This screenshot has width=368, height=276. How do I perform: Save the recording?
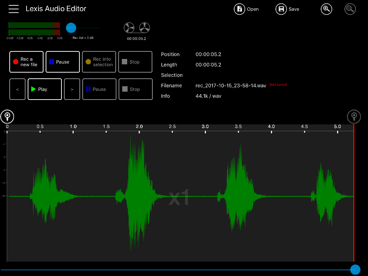(x=287, y=9)
